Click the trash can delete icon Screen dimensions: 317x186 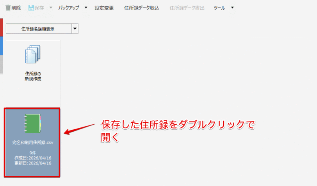click(x=8, y=8)
